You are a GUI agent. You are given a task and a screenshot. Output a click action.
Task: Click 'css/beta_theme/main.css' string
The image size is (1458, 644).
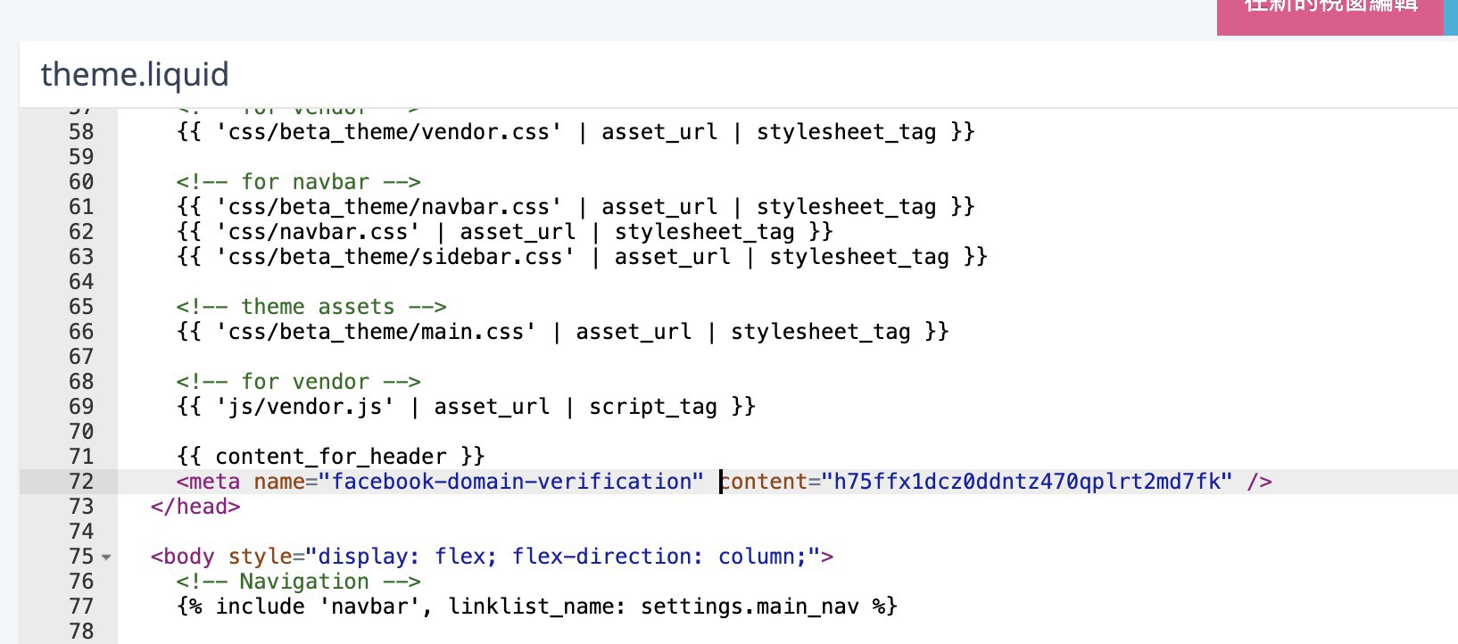(x=377, y=332)
